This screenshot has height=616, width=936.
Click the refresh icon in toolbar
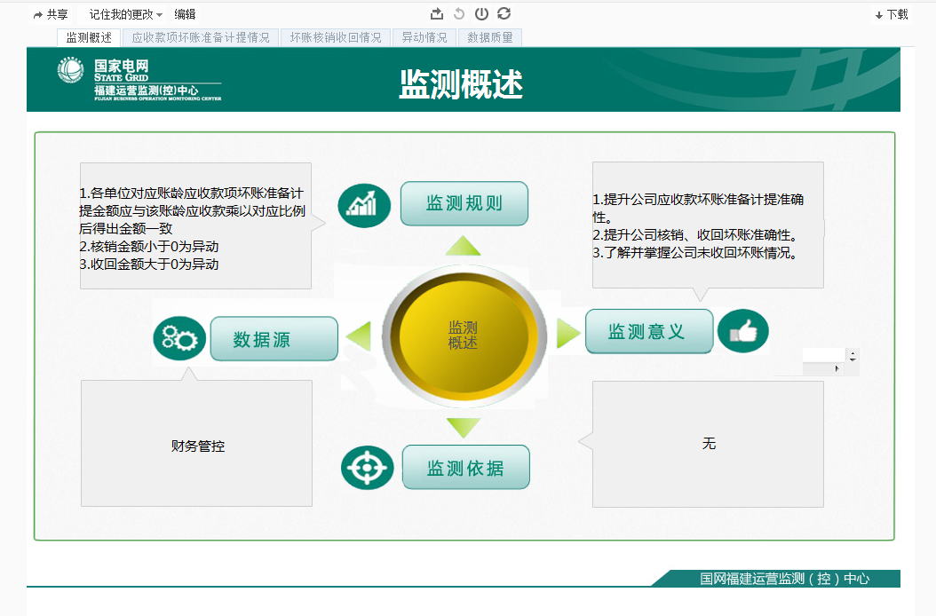pyautogui.click(x=504, y=14)
